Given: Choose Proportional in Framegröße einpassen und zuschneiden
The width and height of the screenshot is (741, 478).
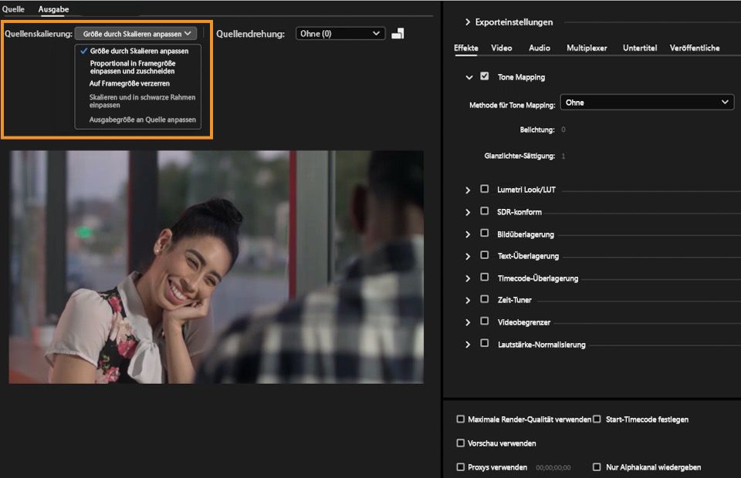Looking at the screenshot, I should click(133, 67).
